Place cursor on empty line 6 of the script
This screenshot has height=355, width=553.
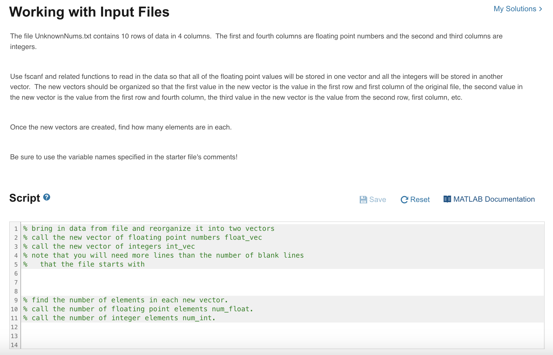(x=133, y=273)
